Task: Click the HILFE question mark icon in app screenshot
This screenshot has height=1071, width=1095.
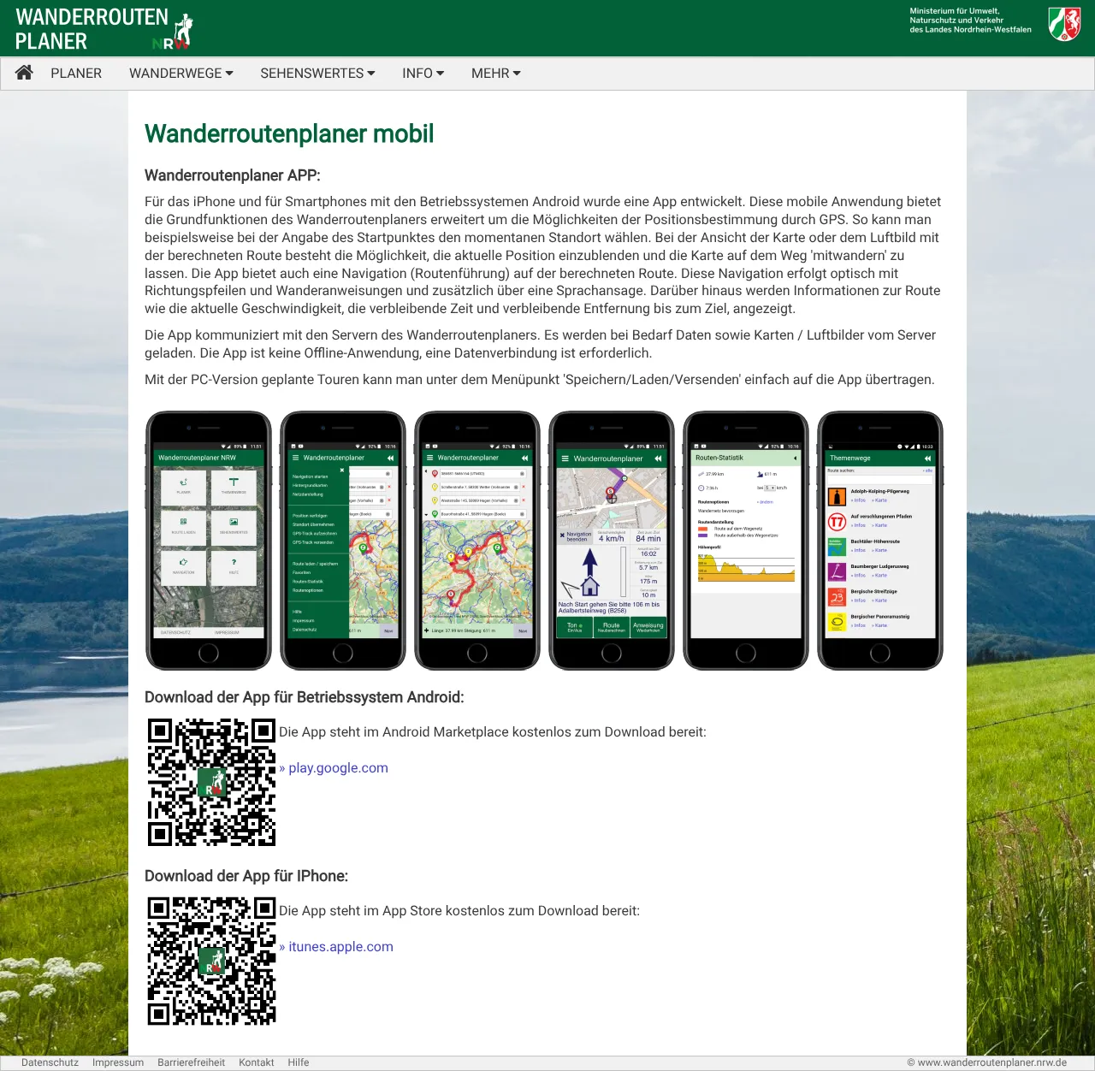Action: point(234,562)
